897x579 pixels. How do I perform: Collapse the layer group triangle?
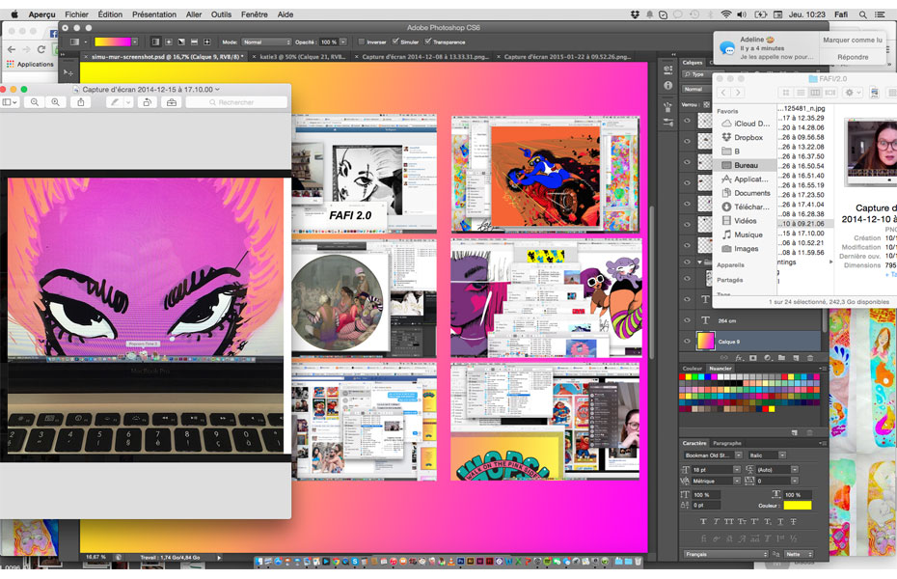point(699,262)
